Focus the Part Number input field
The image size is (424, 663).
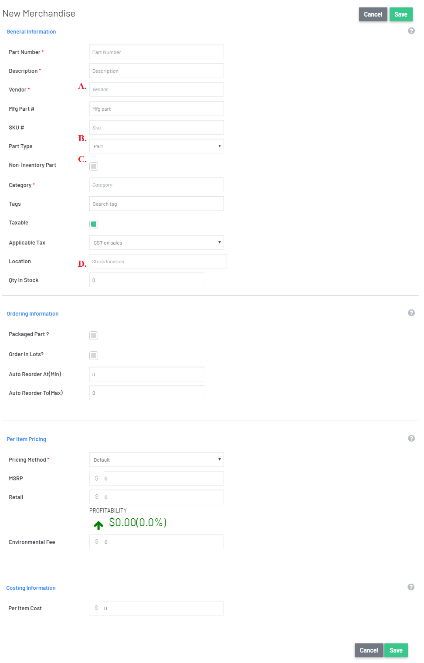coord(156,52)
